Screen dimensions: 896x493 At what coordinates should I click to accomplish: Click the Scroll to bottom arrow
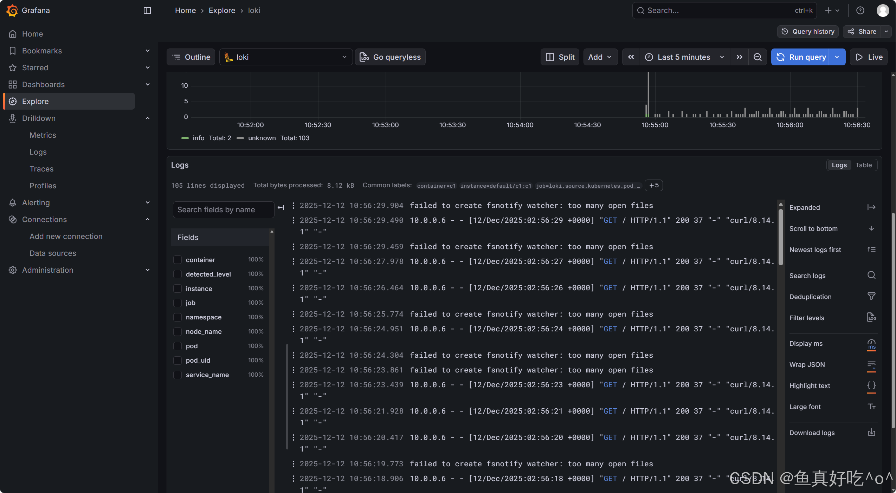coord(871,228)
